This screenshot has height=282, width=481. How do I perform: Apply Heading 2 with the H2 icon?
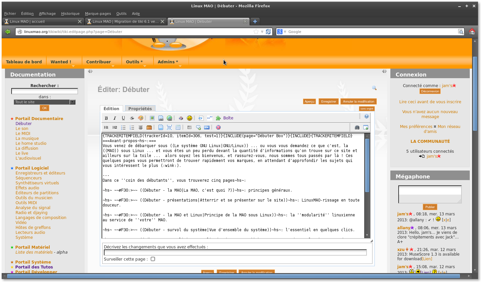click(x=115, y=127)
